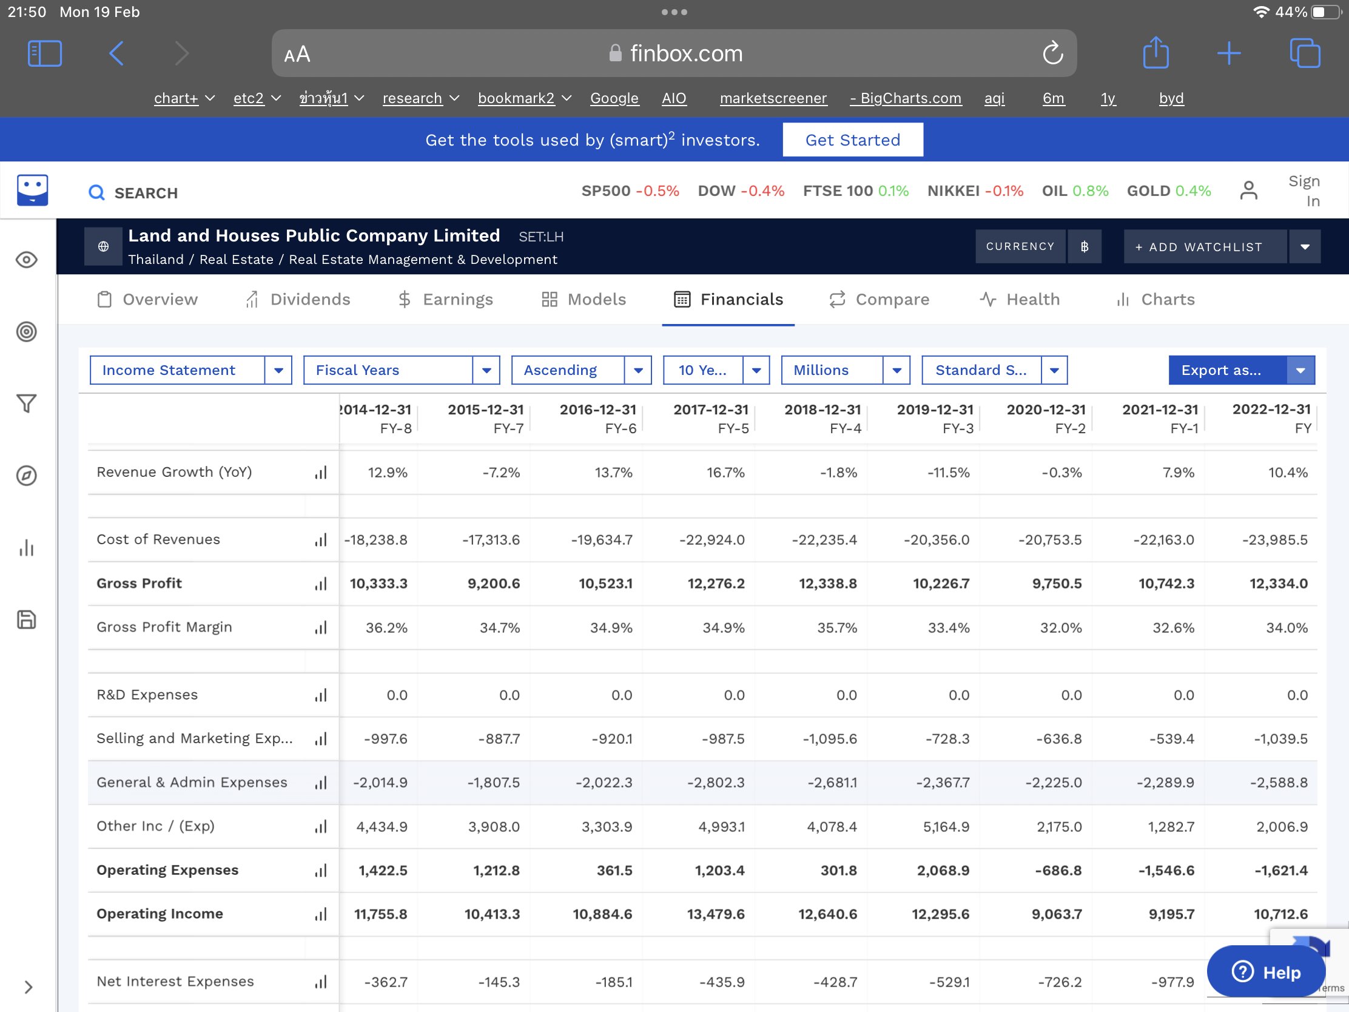The width and height of the screenshot is (1349, 1012).
Task: Click Sign In link
Action: tap(1305, 191)
